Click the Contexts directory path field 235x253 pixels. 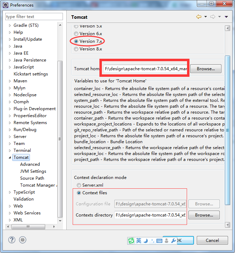(x=150, y=215)
